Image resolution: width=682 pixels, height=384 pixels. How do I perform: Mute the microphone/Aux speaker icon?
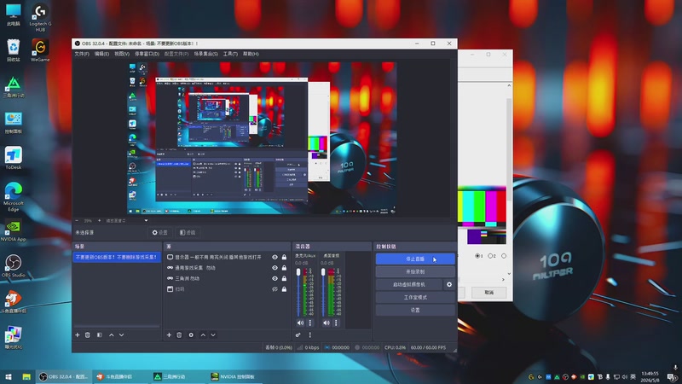300,323
